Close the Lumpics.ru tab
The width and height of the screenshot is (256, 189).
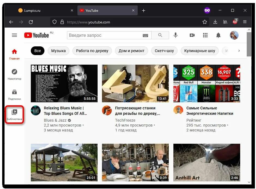(72, 10)
